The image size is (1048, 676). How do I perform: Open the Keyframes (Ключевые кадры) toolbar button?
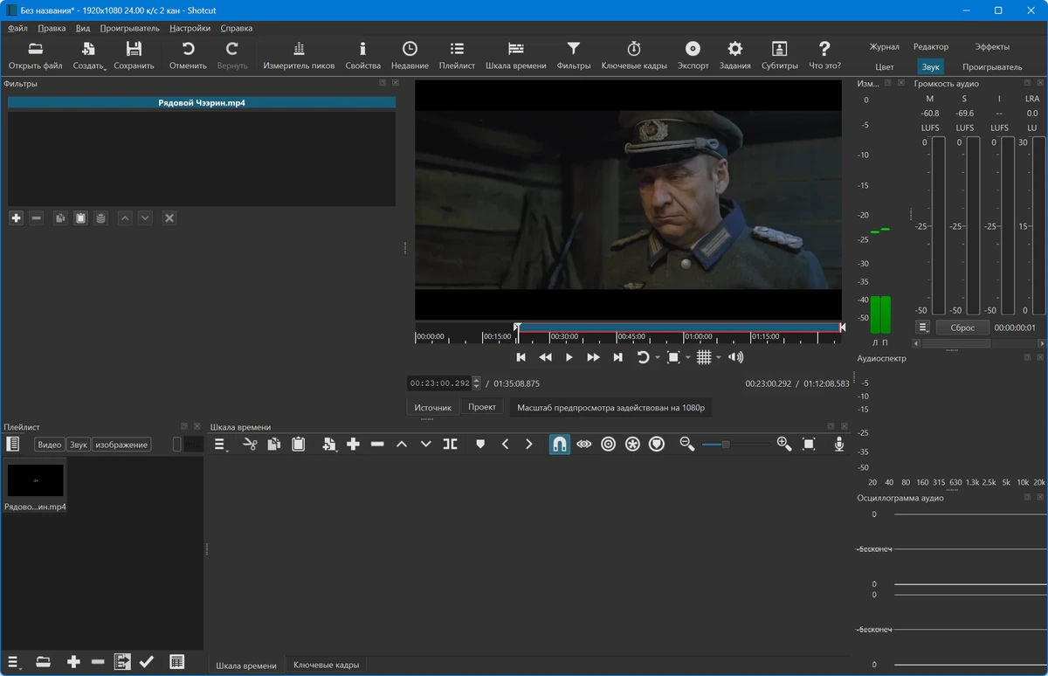[x=634, y=55]
